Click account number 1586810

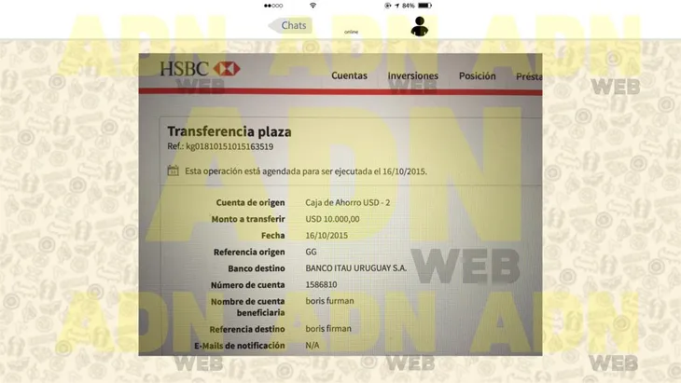click(x=321, y=284)
